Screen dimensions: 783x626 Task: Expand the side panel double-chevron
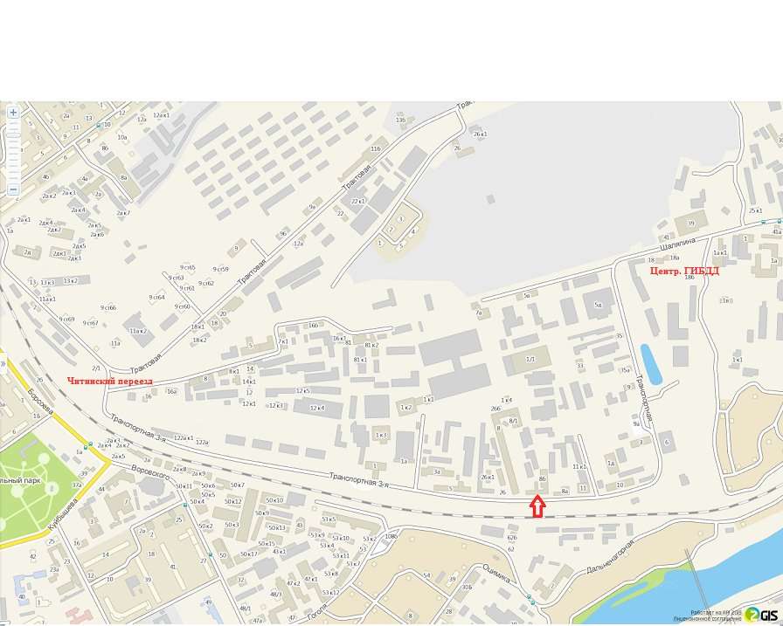[3, 363]
